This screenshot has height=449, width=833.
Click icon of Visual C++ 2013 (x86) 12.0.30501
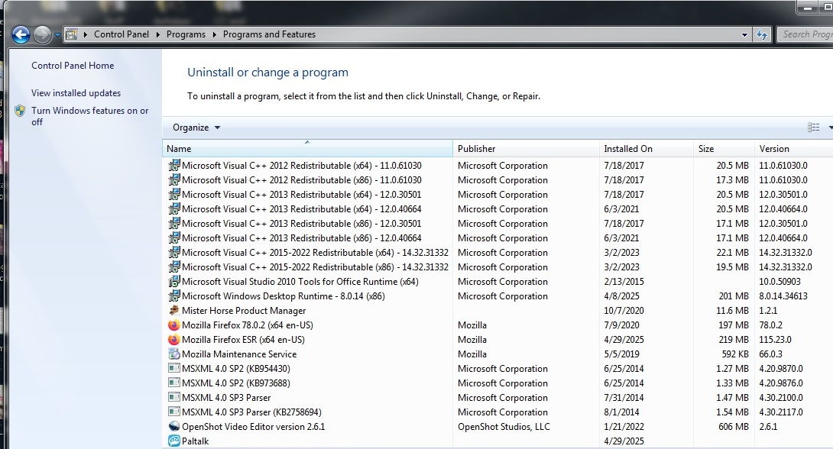(x=173, y=224)
